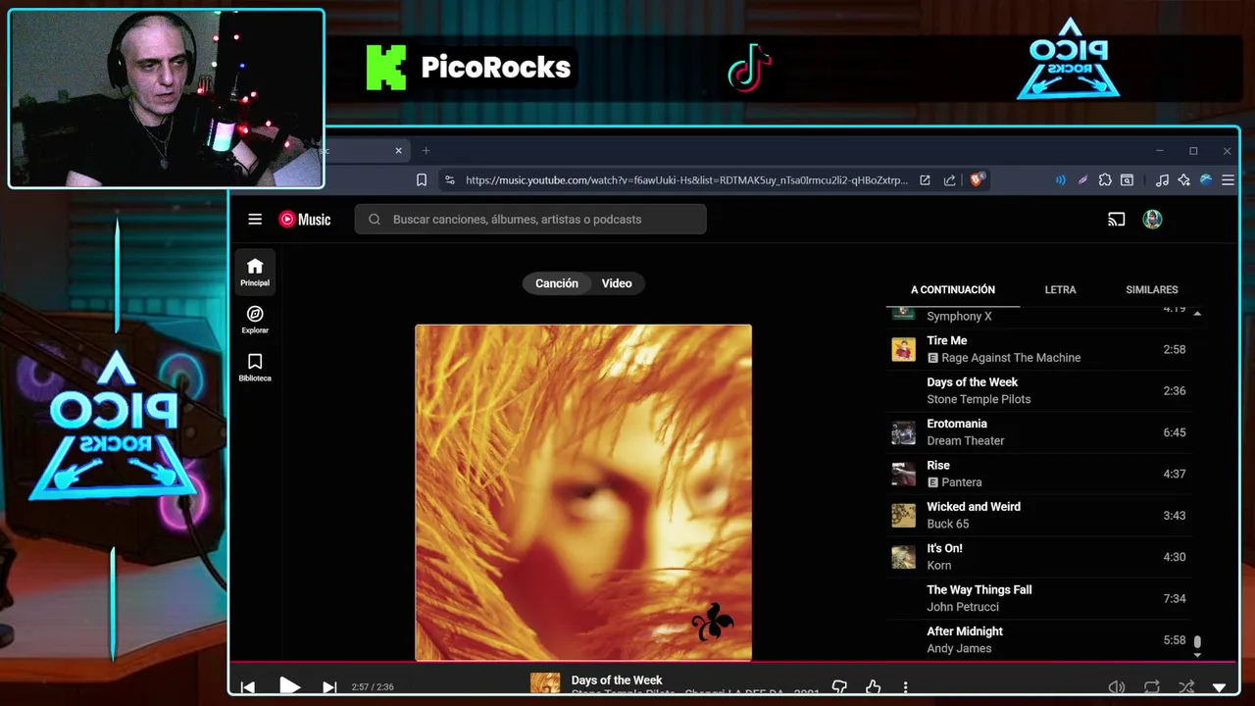Click the media control music note icon

1162,180
